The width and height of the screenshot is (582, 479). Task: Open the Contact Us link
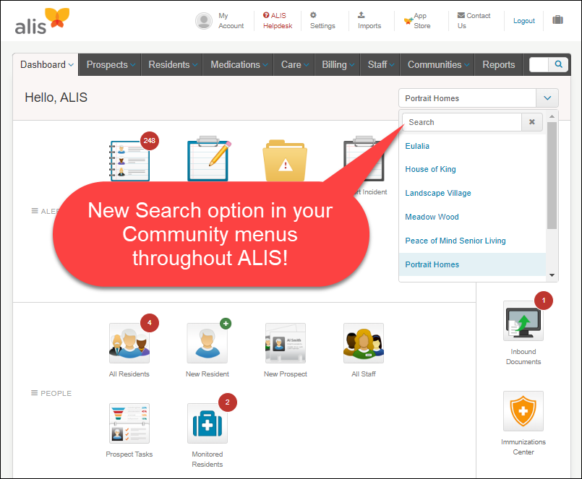pyautogui.click(x=474, y=21)
